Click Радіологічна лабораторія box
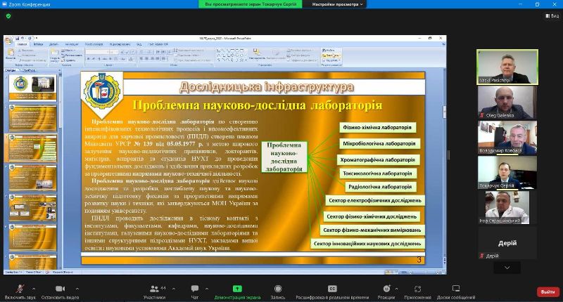This screenshot has height=302, width=563. coord(380,187)
